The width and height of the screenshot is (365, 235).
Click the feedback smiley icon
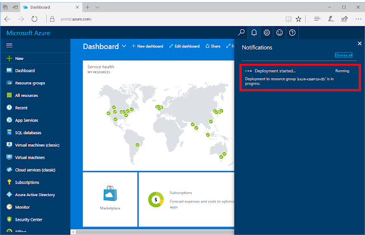click(279, 33)
